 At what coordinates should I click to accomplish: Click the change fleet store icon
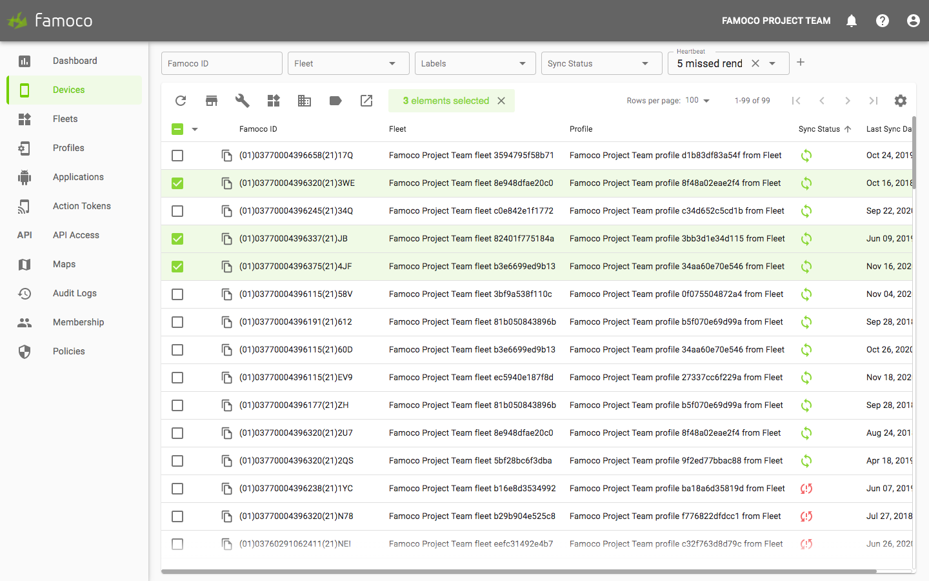click(x=212, y=101)
